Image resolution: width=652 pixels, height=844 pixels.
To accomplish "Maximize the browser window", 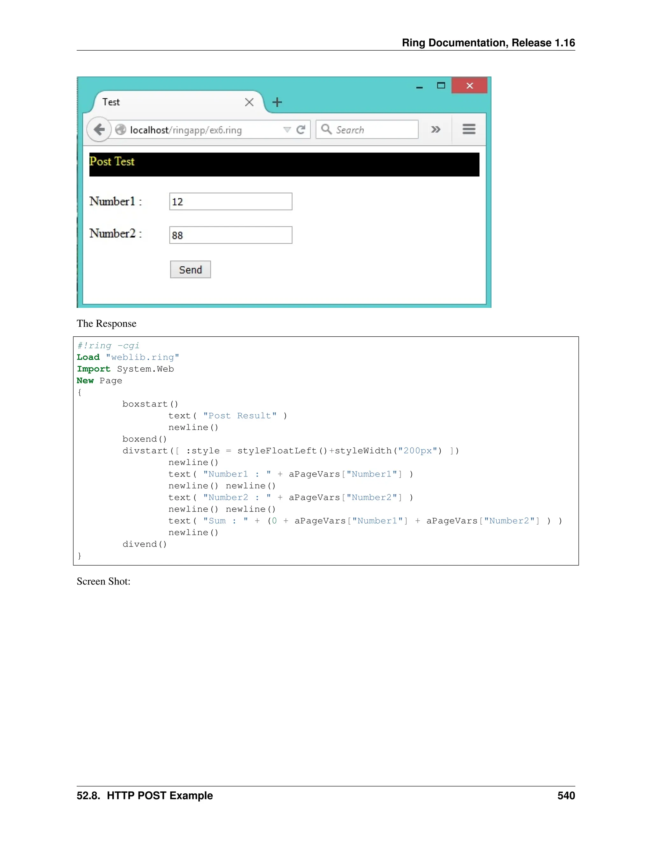I will click(441, 86).
